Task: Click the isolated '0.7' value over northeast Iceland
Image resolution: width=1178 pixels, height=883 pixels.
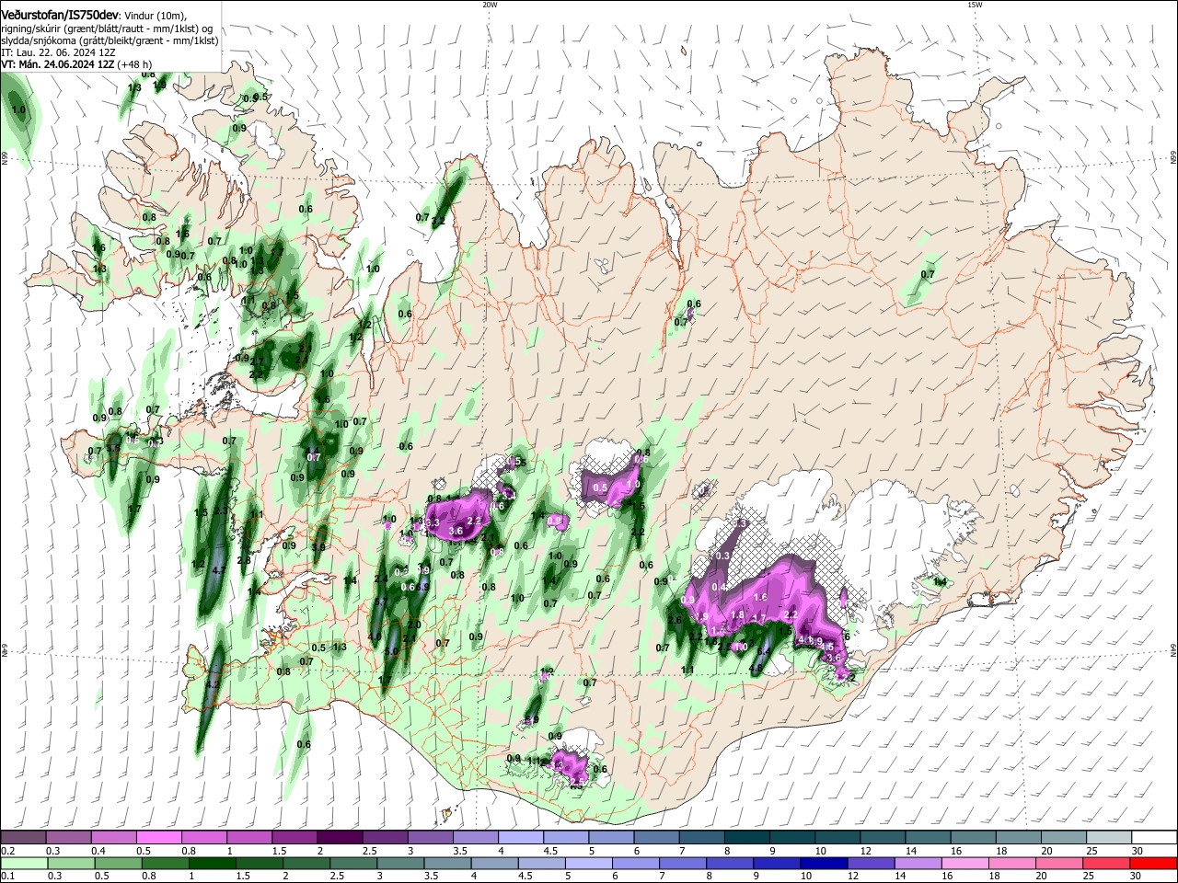Action: click(x=928, y=274)
